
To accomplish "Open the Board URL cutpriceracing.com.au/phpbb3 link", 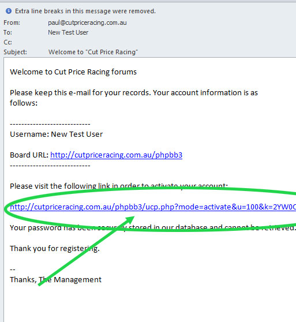I will point(116,155).
